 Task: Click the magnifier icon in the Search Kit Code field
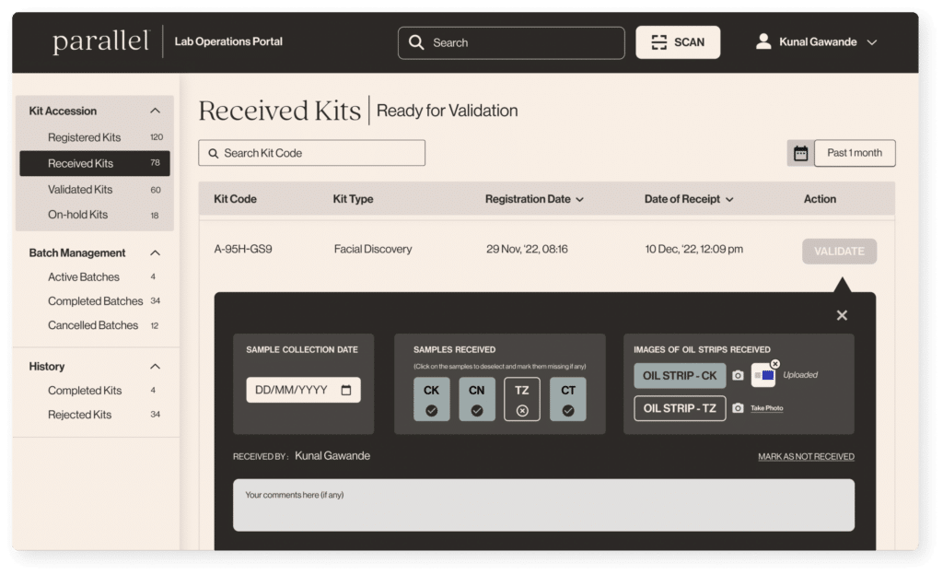point(214,153)
